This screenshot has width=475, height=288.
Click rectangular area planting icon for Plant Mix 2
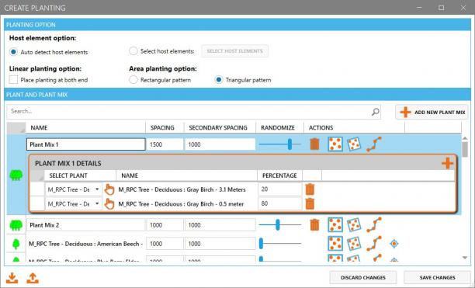(x=335, y=224)
